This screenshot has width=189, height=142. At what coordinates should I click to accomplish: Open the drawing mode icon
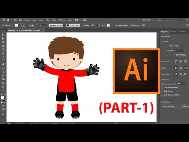pos(3,106)
